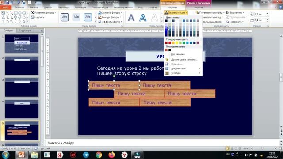Pick green from standard colors
The image size is (283, 159).
184,43
